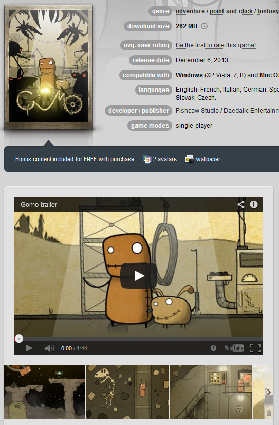Click the Slovak, Czech languages text
The height and width of the screenshot is (425, 279).
pos(196,98)
